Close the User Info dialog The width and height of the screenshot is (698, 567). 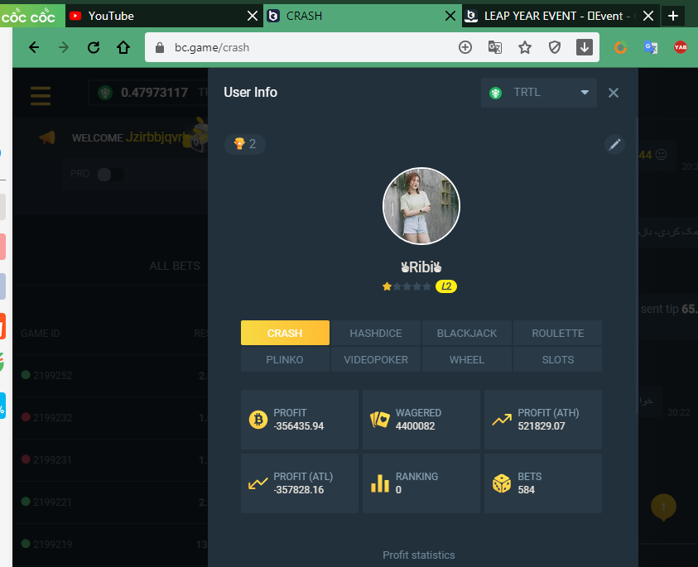pyautogui.click(x=614, y=93)
